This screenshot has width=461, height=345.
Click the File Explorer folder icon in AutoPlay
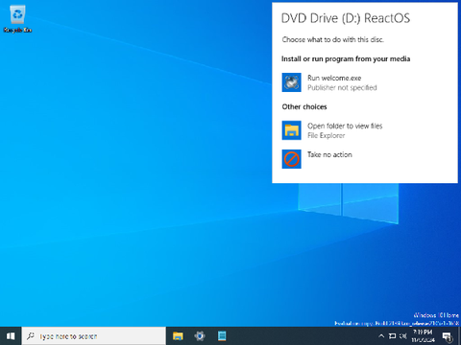click(x=291, y=130)
